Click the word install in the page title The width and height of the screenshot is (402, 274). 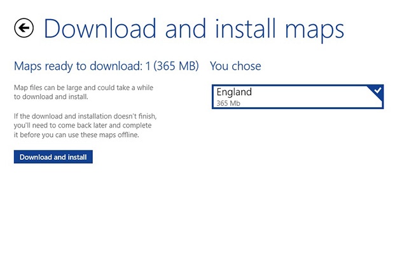246,28
